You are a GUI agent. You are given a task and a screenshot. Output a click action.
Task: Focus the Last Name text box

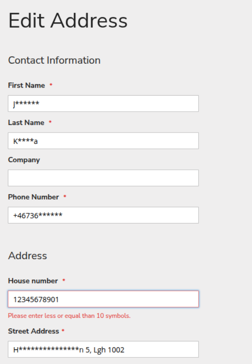103,141
